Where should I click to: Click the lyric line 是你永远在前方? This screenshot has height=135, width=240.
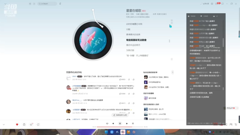click(x=133, y=45)
